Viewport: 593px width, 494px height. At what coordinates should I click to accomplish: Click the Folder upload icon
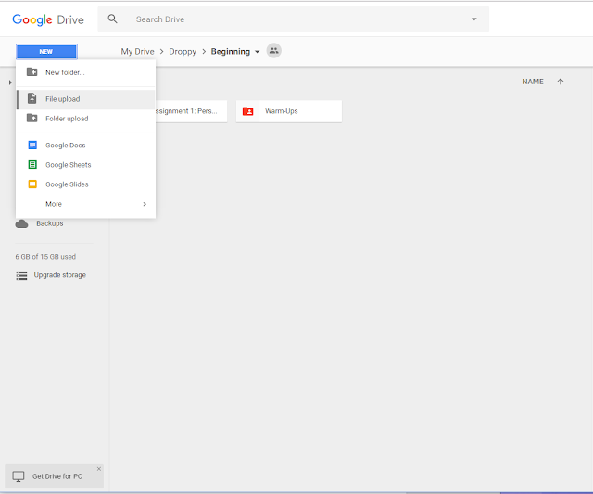click(x=32, y=118)
